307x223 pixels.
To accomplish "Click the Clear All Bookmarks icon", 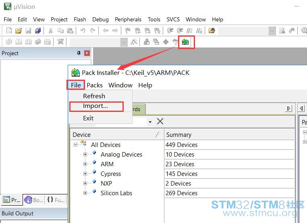I will [x=157, y=31].
